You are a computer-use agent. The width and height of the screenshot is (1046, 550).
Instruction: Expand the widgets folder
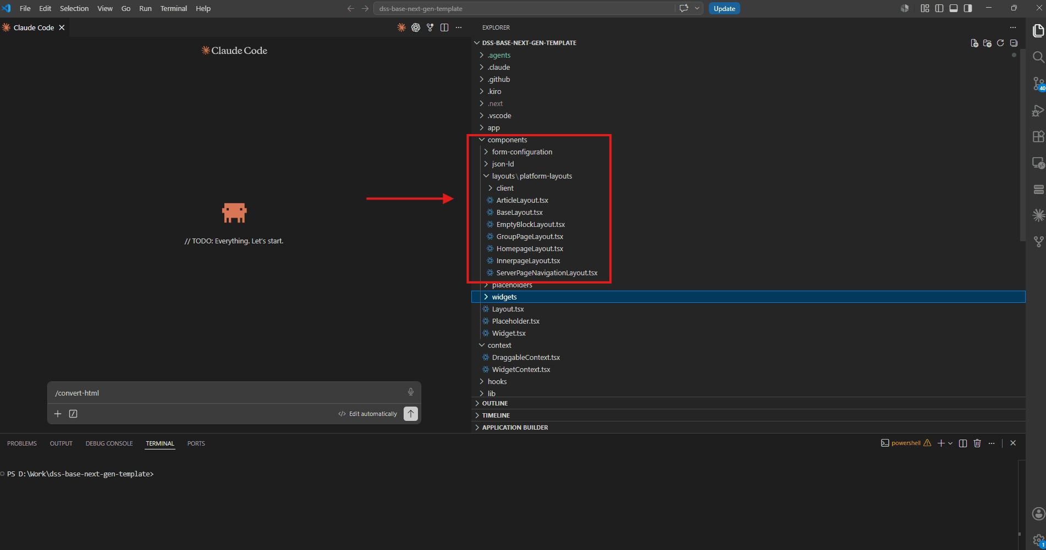[x=748, y=297]
